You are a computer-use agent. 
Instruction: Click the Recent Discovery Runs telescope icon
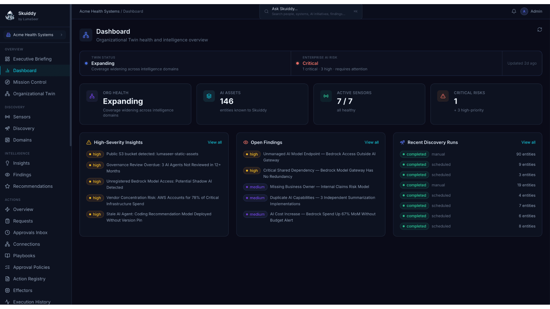tap(403, 142)
